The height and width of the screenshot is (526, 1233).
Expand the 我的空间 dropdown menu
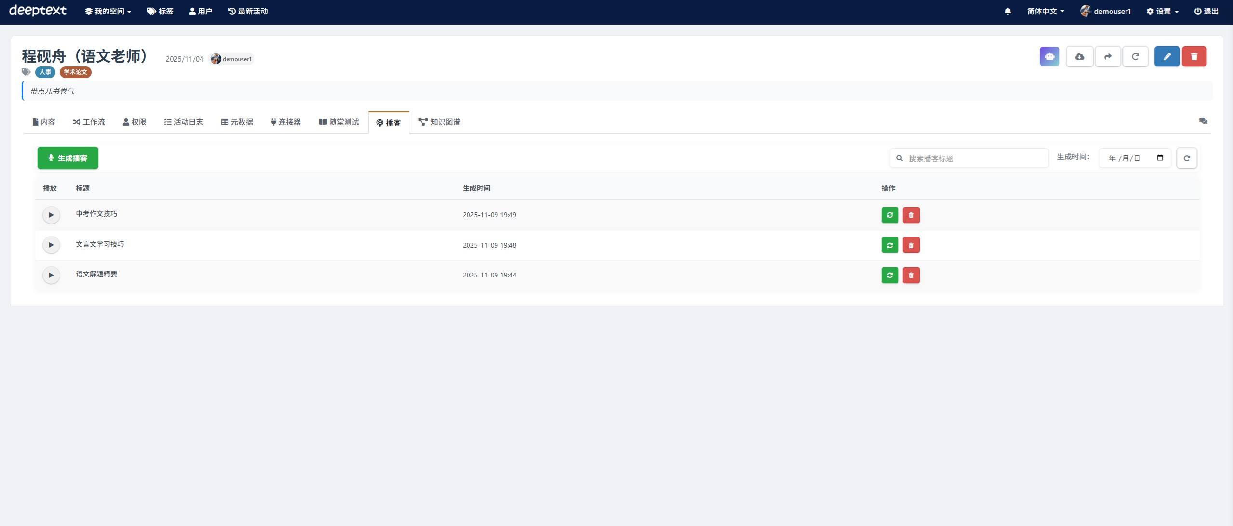coord(108,11)
